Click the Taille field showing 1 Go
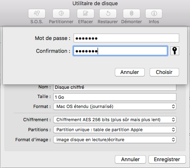This screenshot has height=168, width=190. click(115, 97)
